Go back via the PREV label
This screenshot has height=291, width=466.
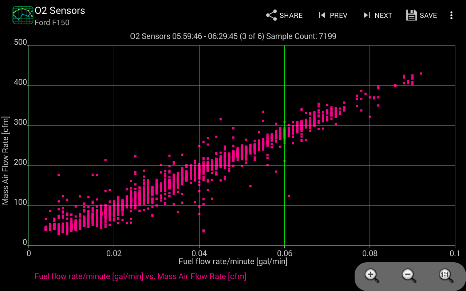click(339, 16)
